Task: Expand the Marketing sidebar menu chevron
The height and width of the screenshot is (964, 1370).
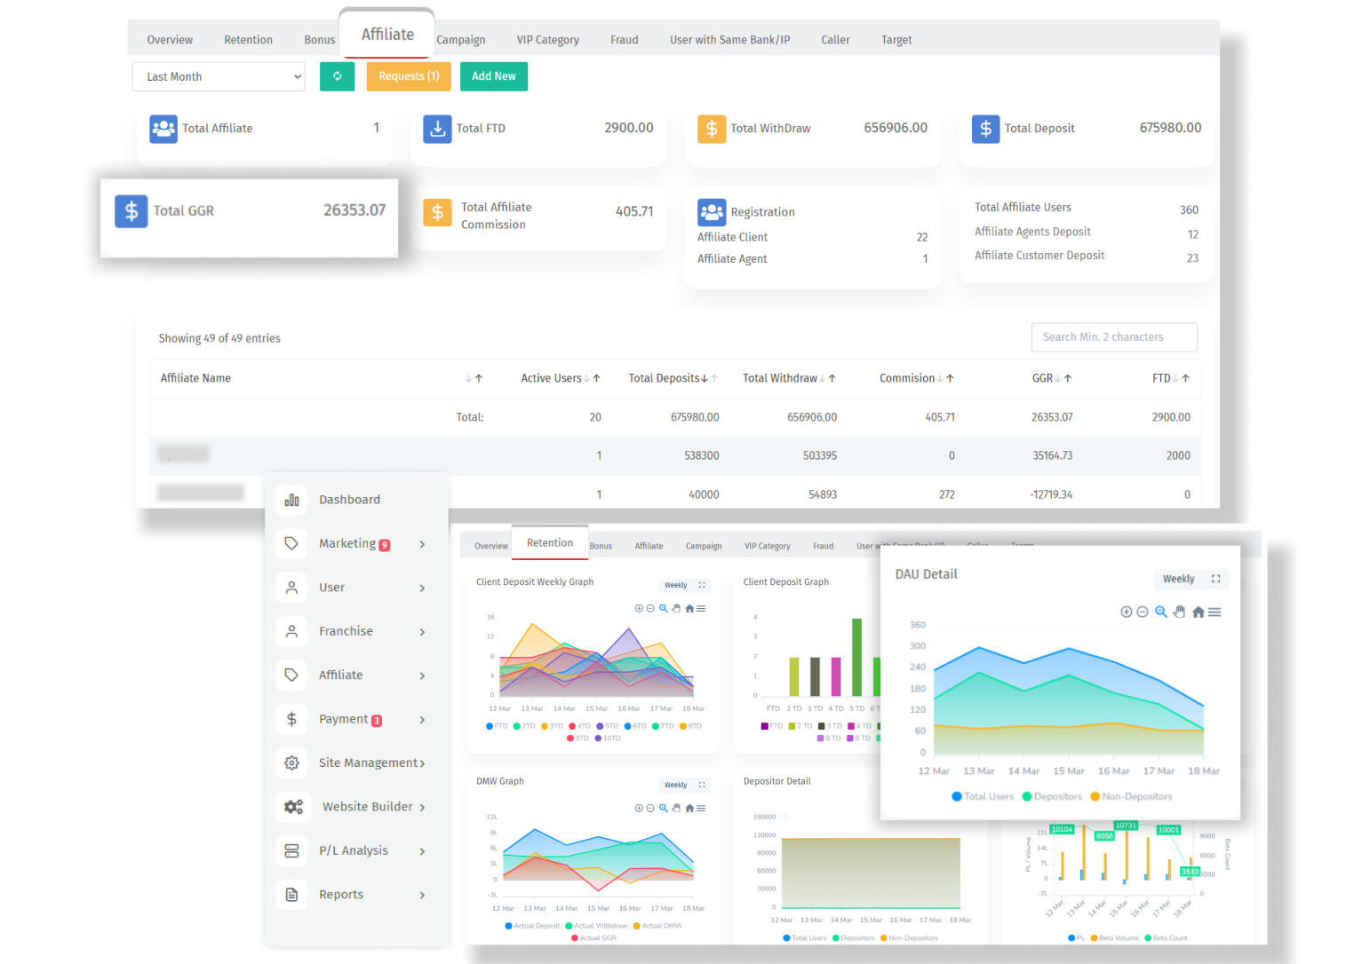Action: (422, 544)
